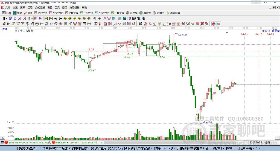Click the 9.4100 low price label on chart
This screenshot has width=280, height=151.
point(208,122)
